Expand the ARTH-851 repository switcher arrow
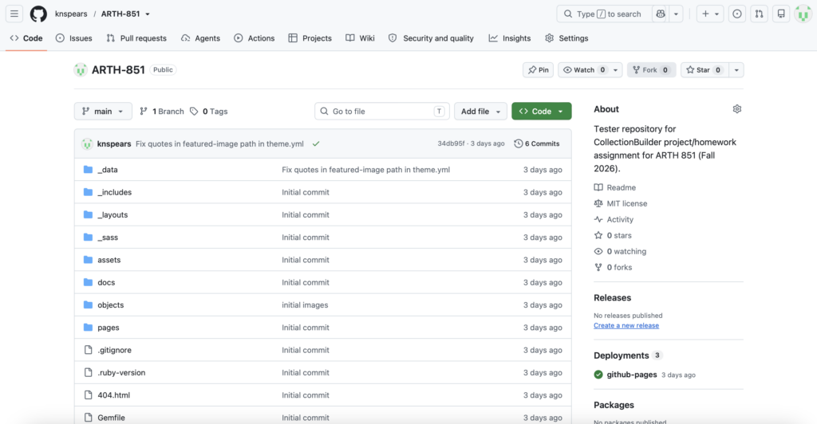Viewport: 817px width, 424px height. tap(148, 14)
